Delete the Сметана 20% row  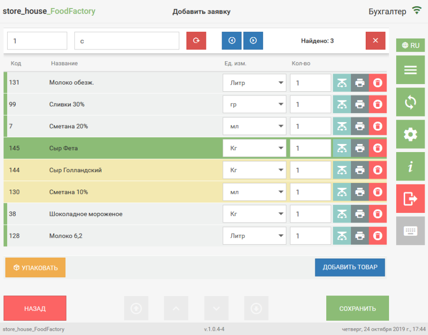[x=378, y=126]
